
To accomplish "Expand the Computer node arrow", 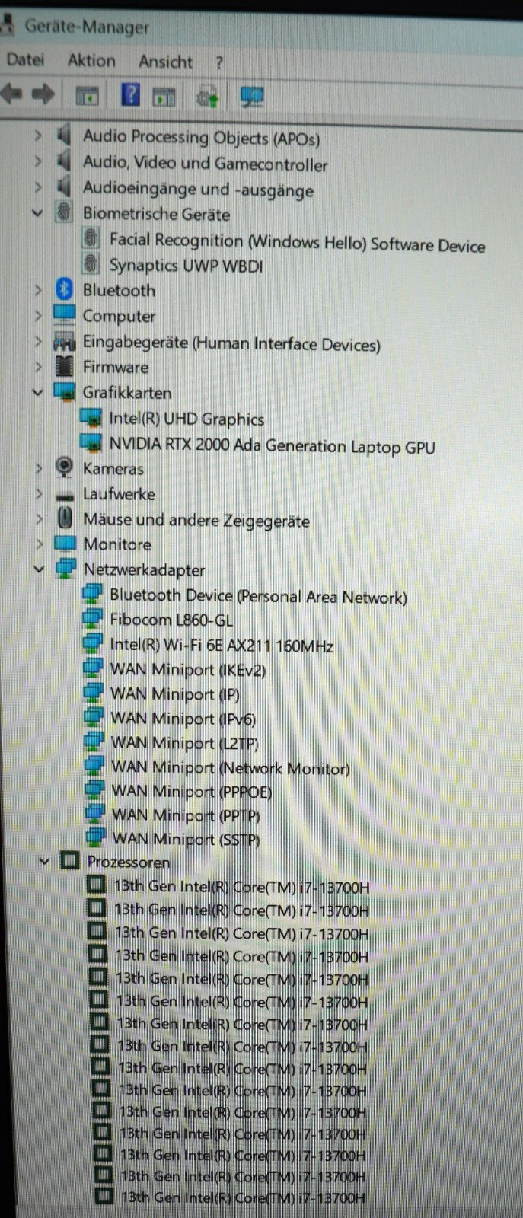I will (x=38, y=315).
